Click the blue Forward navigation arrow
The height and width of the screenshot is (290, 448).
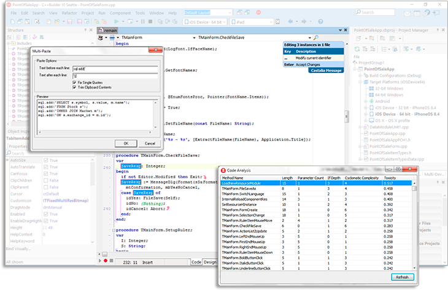click(x=304, y=21)
